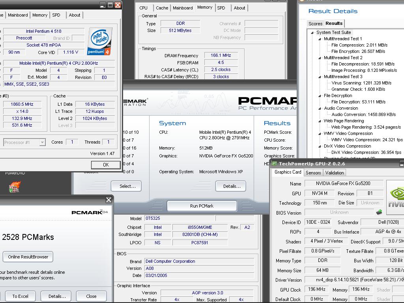Click the Image Processing: 8.120 MPixels/s result
This screenshot has height=303, width=404.
click(x=364, y=70)
